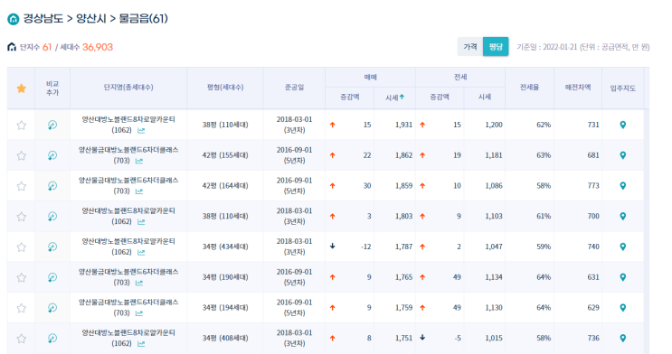Screen dimensions: 672x354
Task: Toggle the favorite star for the 1,931 row
Action: pyautogui.click(x=22, y=125)
